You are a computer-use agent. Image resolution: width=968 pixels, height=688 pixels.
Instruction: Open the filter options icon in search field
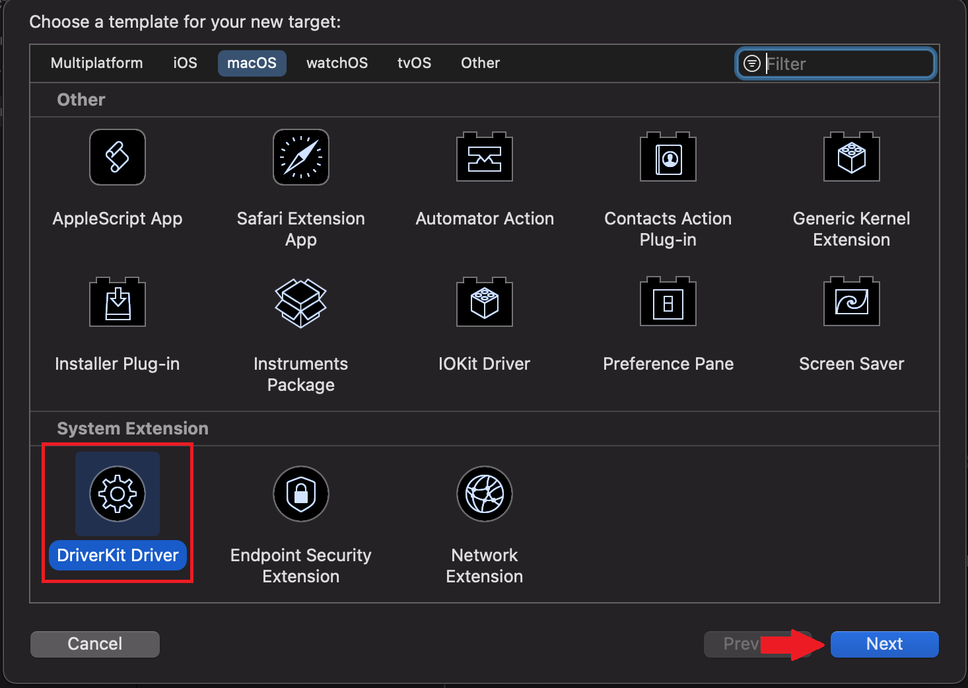click(752, 63)
